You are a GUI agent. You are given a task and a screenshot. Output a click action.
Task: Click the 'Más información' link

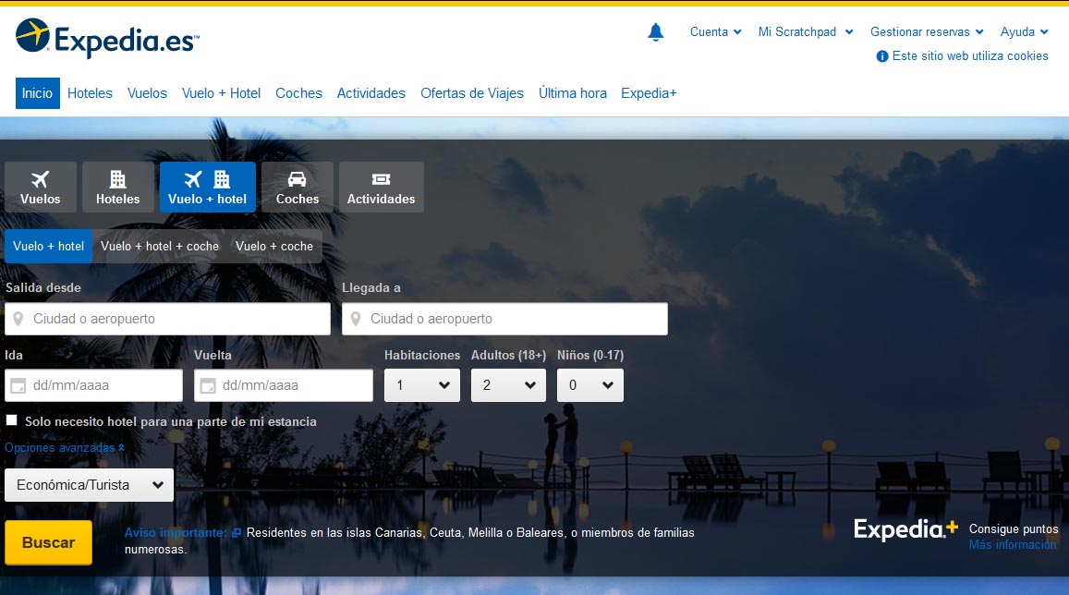point(1012,545)
